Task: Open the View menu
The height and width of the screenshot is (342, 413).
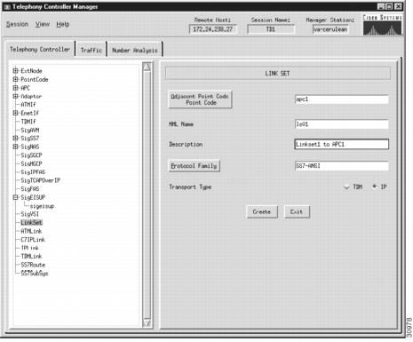Action: (x=43, y=24)
